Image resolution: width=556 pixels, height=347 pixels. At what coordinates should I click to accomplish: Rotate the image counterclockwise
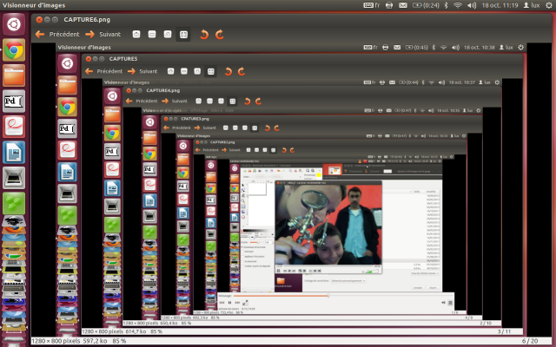(204, 35)
